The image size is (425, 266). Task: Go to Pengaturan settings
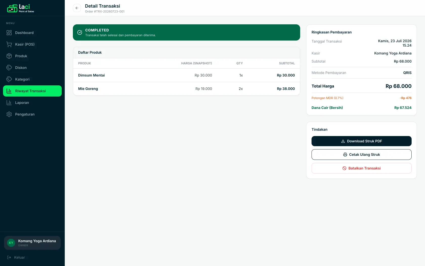[32, 114]
